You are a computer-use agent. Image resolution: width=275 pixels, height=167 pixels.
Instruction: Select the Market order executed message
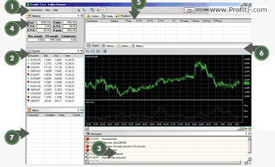coord(166,157)
